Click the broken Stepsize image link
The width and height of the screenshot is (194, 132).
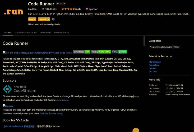(x=8, y=106)
